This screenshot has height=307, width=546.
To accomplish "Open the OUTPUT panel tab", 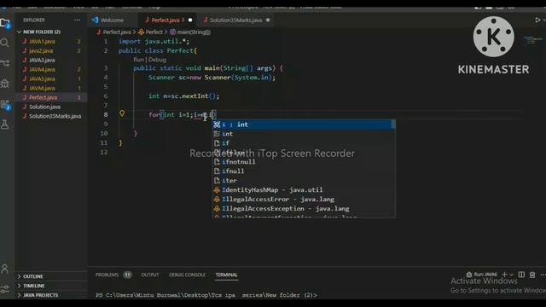I will [150, 275].
